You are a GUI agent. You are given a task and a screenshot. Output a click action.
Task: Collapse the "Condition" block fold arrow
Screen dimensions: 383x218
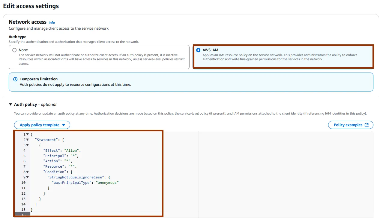(28, 172)
